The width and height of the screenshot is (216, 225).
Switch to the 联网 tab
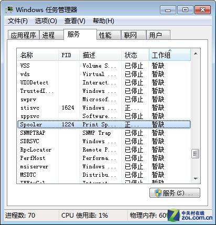point(134,35)
